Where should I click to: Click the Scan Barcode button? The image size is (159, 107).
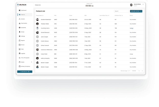[x=25, y=72]
